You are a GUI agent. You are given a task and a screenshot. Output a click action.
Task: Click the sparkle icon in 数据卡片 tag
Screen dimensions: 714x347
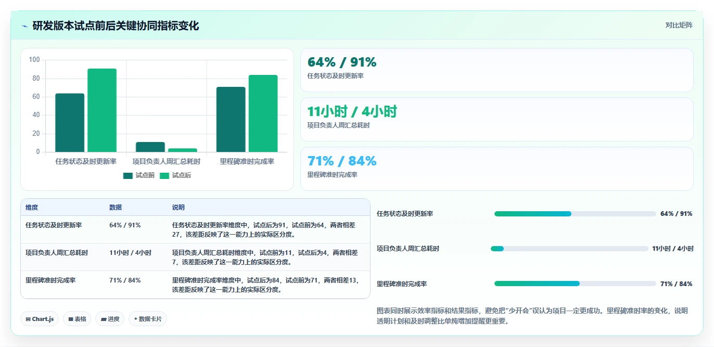click(135, 319)
